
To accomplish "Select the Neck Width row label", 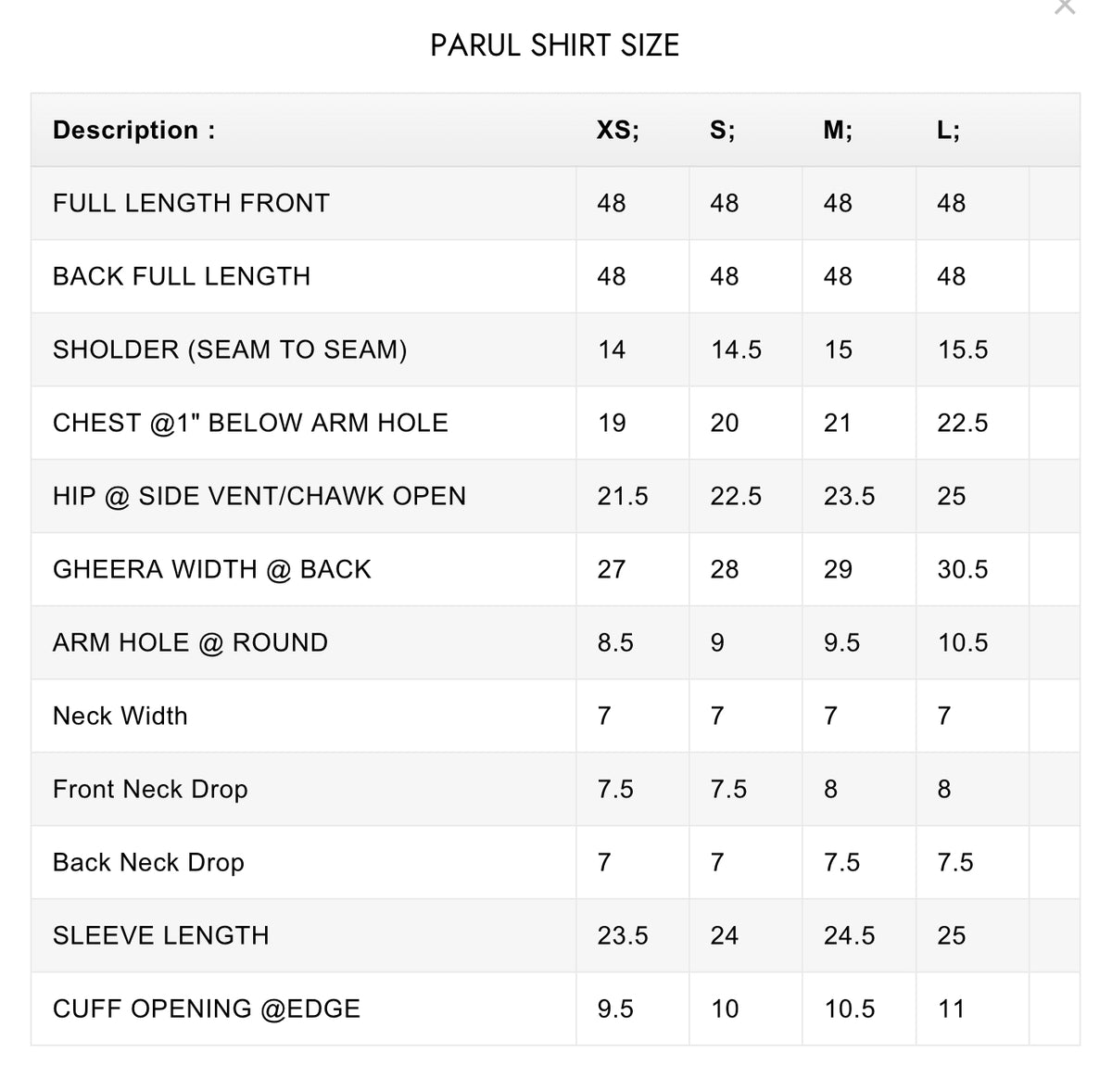I will (120, 716).
